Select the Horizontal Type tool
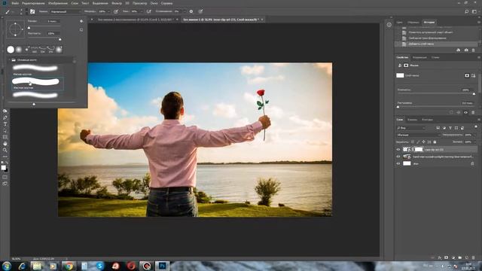 [x=5, y=124]
